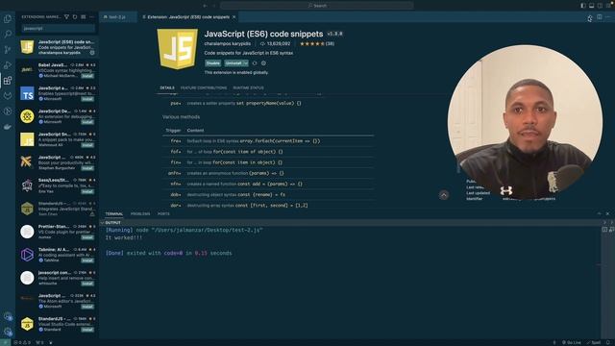This screenshot has height=346, width=615.
Task: Open remote window indicator in status bar
Action: pos(5,342)
